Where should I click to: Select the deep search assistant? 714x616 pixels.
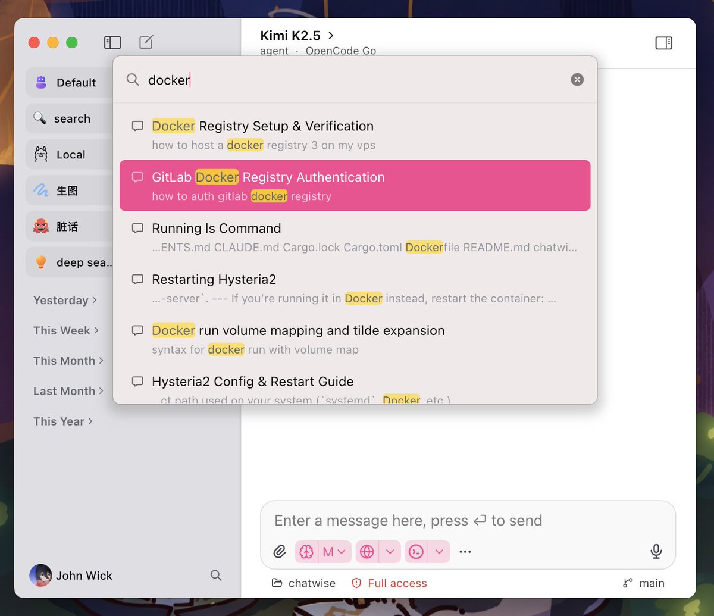(70, 262)
